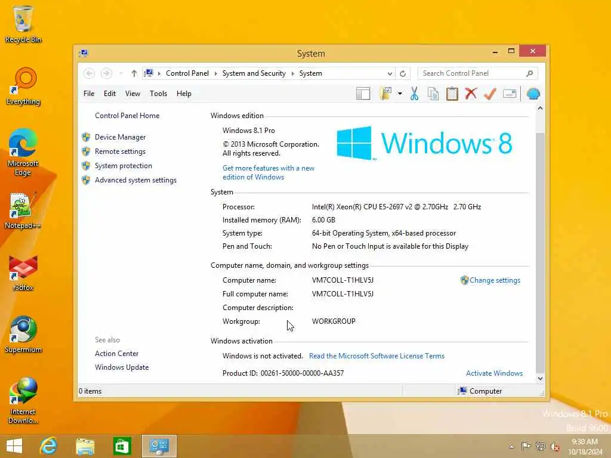This screenshot has width=611, height=458.
Task: Click the network tray icon
Action: 541,446
